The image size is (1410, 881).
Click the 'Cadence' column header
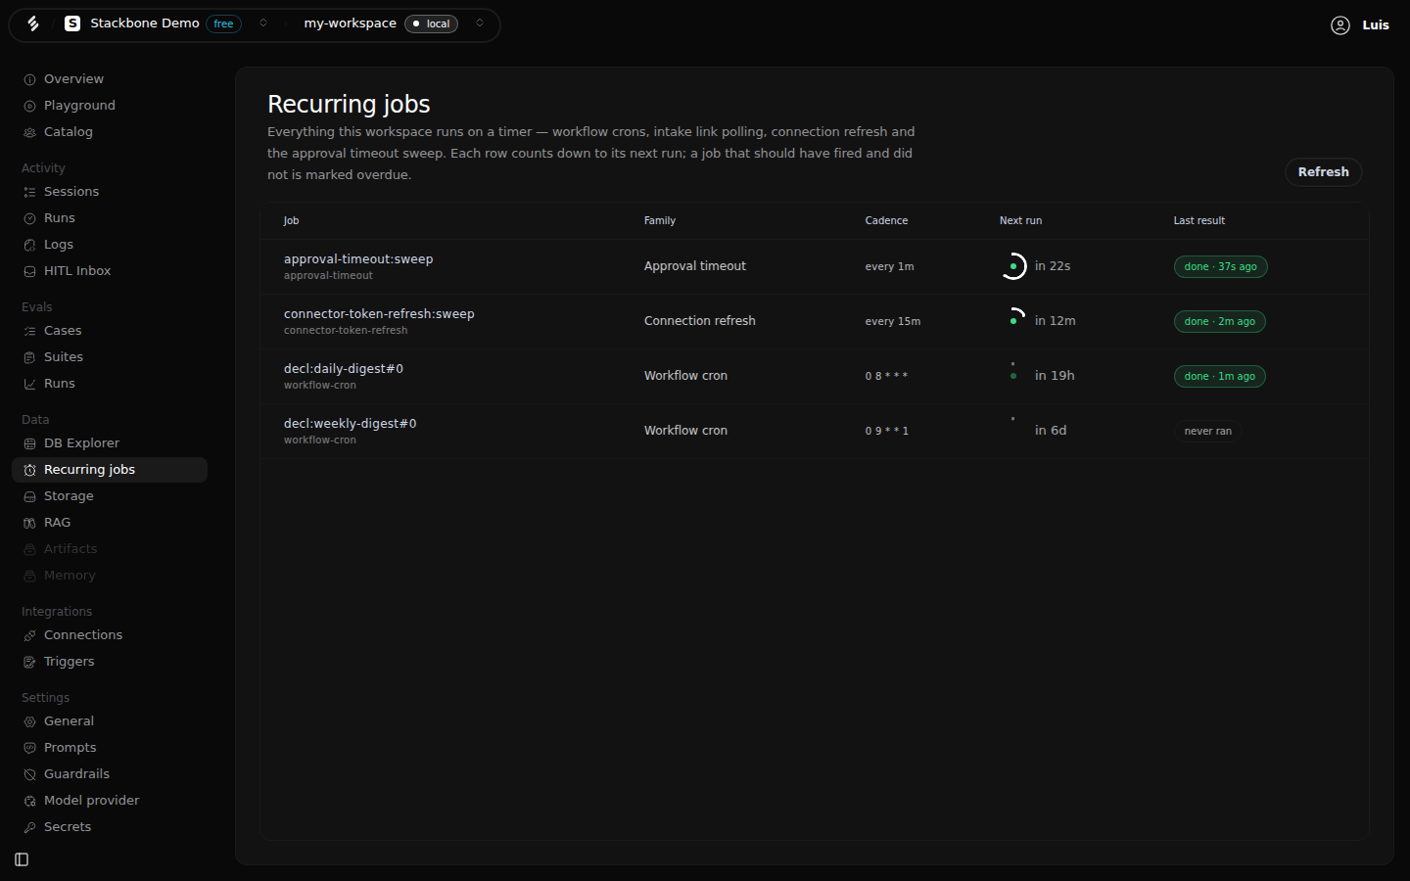(886, 221)
